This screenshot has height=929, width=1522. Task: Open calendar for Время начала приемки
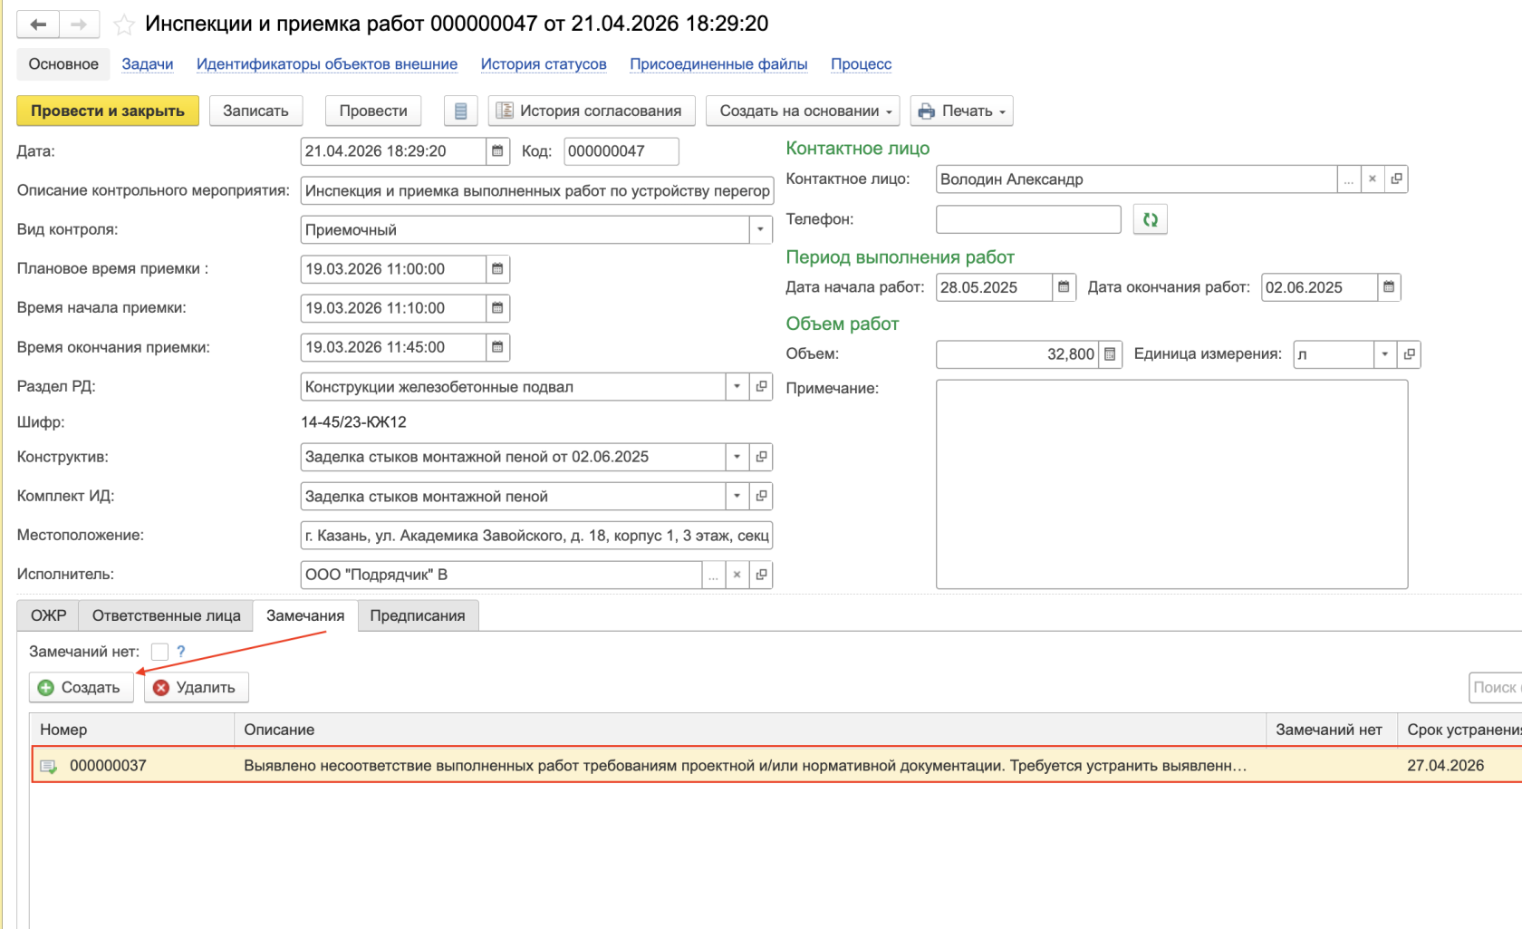point(497,308)
